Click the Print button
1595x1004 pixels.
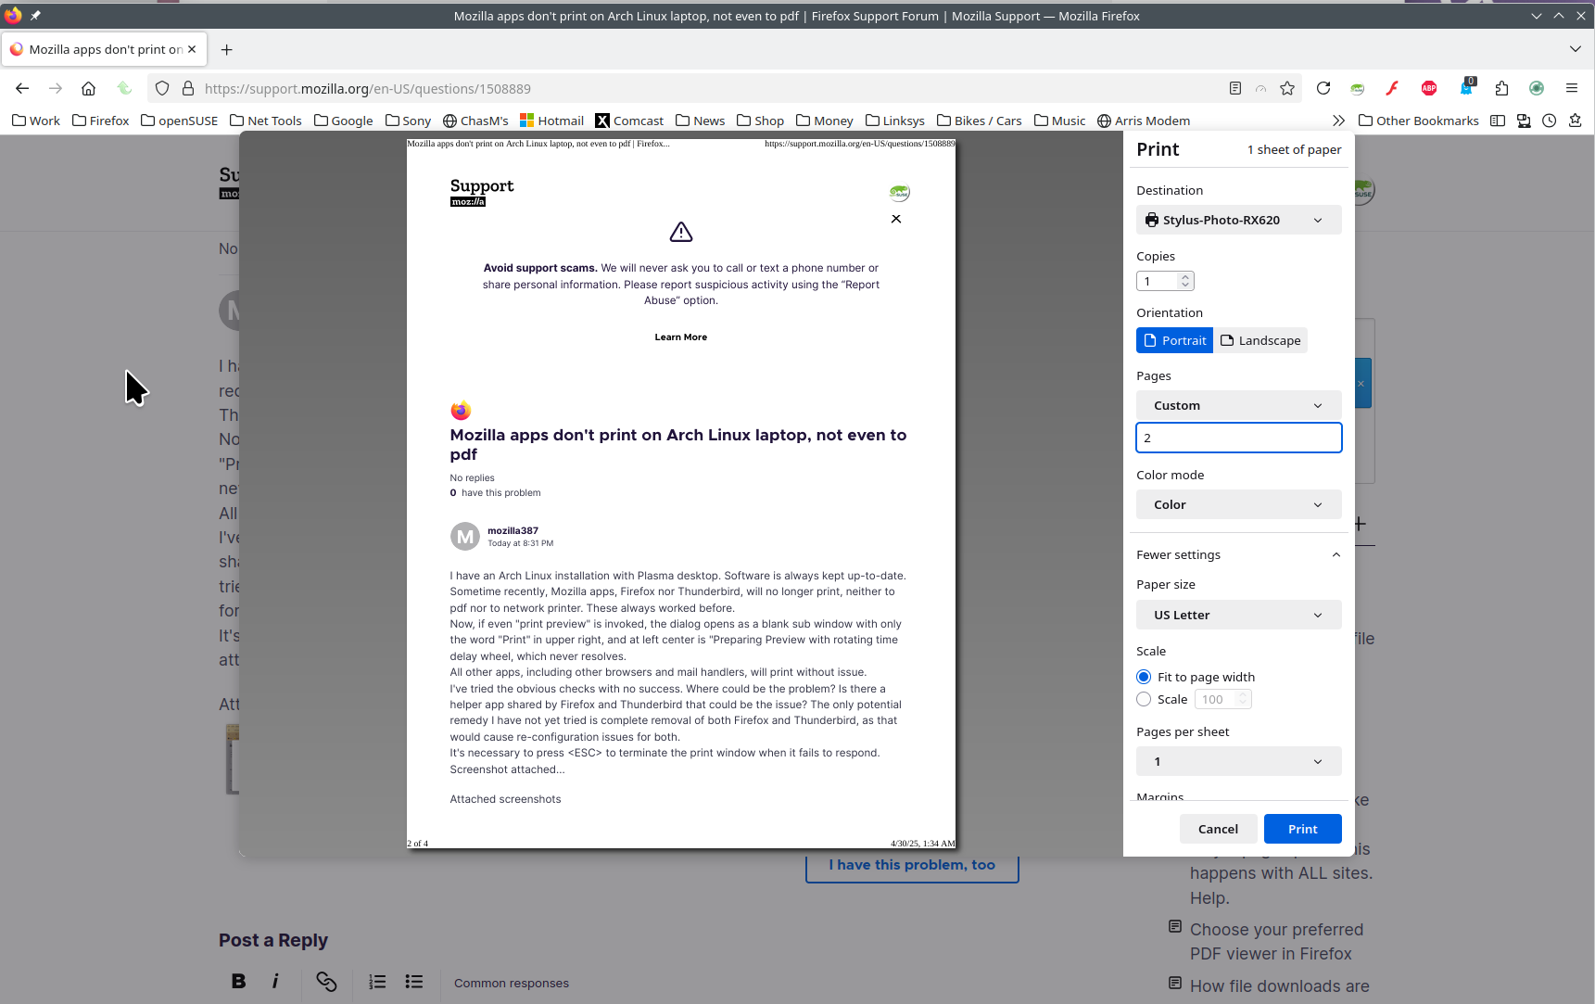tap(1302, 829)
